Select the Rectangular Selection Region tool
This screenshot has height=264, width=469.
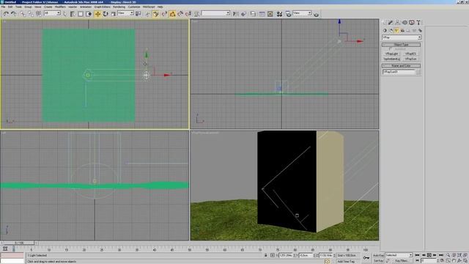tap(81, 14)
